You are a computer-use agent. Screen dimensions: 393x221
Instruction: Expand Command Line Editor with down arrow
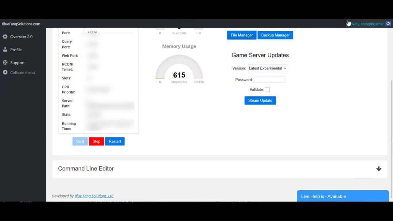[379, 169]
